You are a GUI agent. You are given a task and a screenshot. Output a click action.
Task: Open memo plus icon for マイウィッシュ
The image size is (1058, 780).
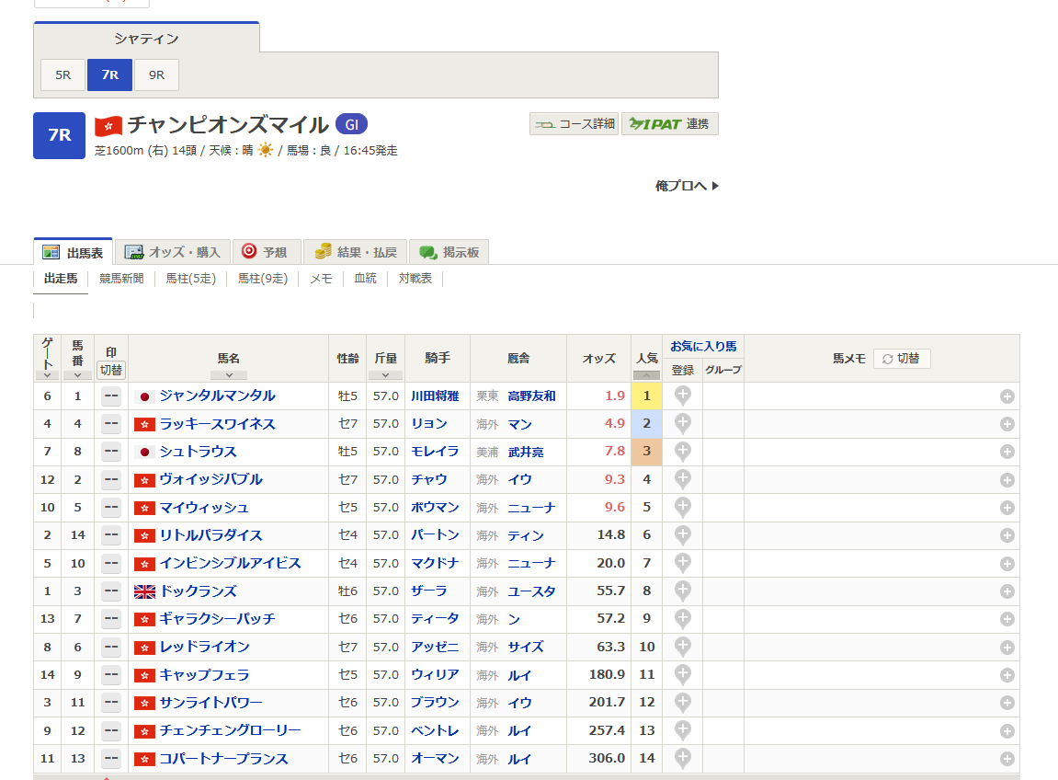[x=1007, y=508]
